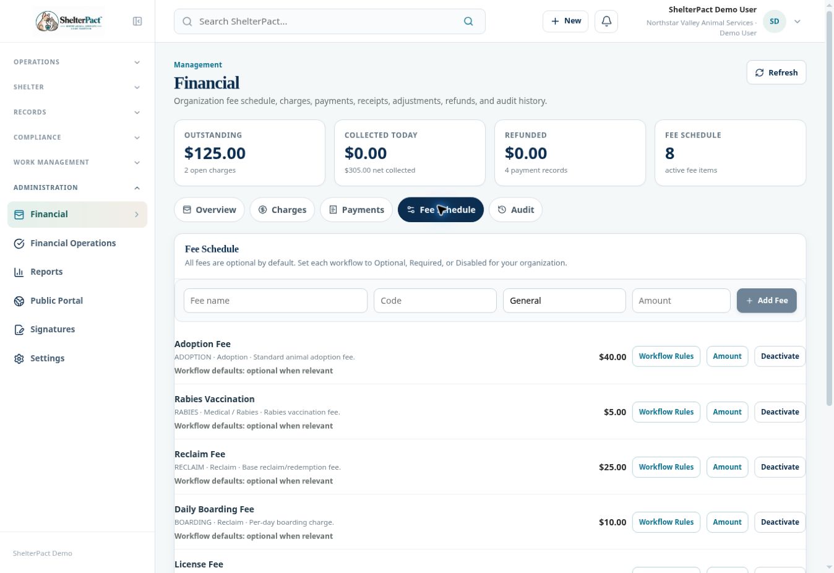Expand the Records section
Viewport: 834px width, 573px height.
[77, 113]
